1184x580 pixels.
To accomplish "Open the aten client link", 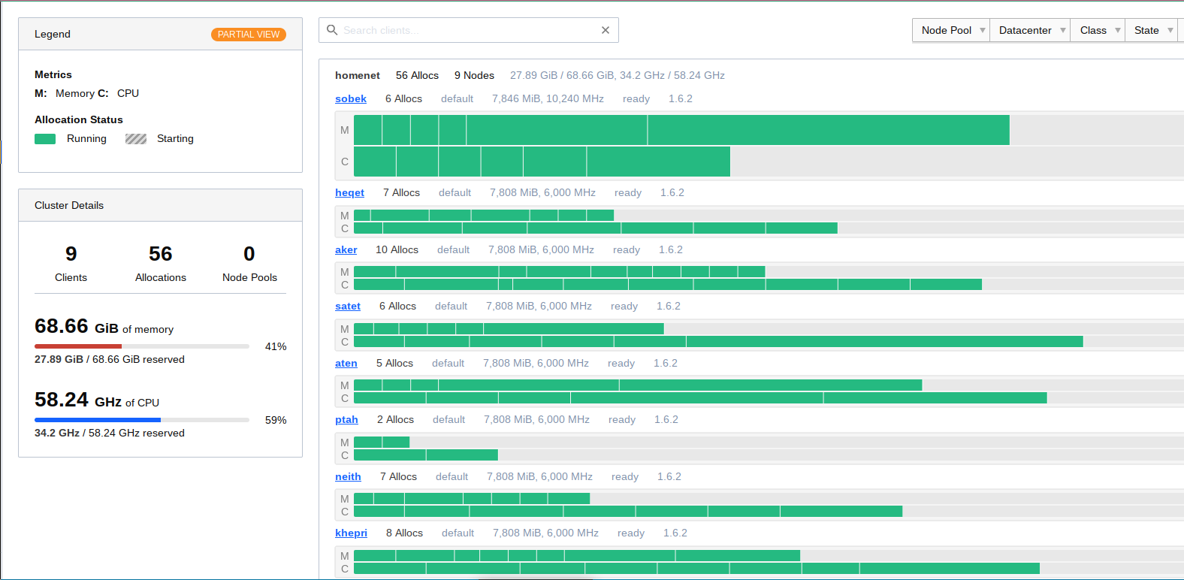I will [346, 363].
